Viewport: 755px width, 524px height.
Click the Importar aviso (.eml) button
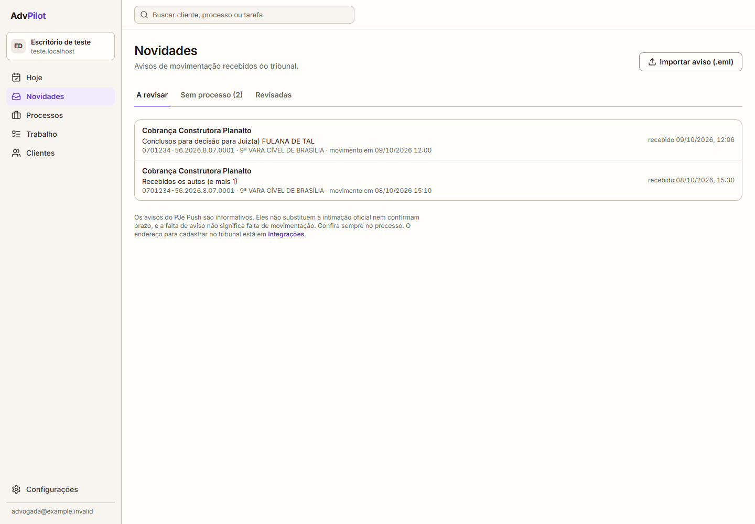click(x=691, y=62)
